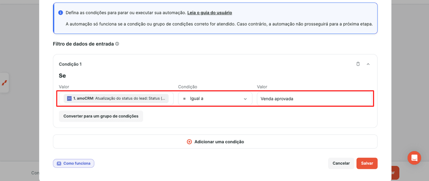Click the blue info icon in banner

click(x=61, y=12)
